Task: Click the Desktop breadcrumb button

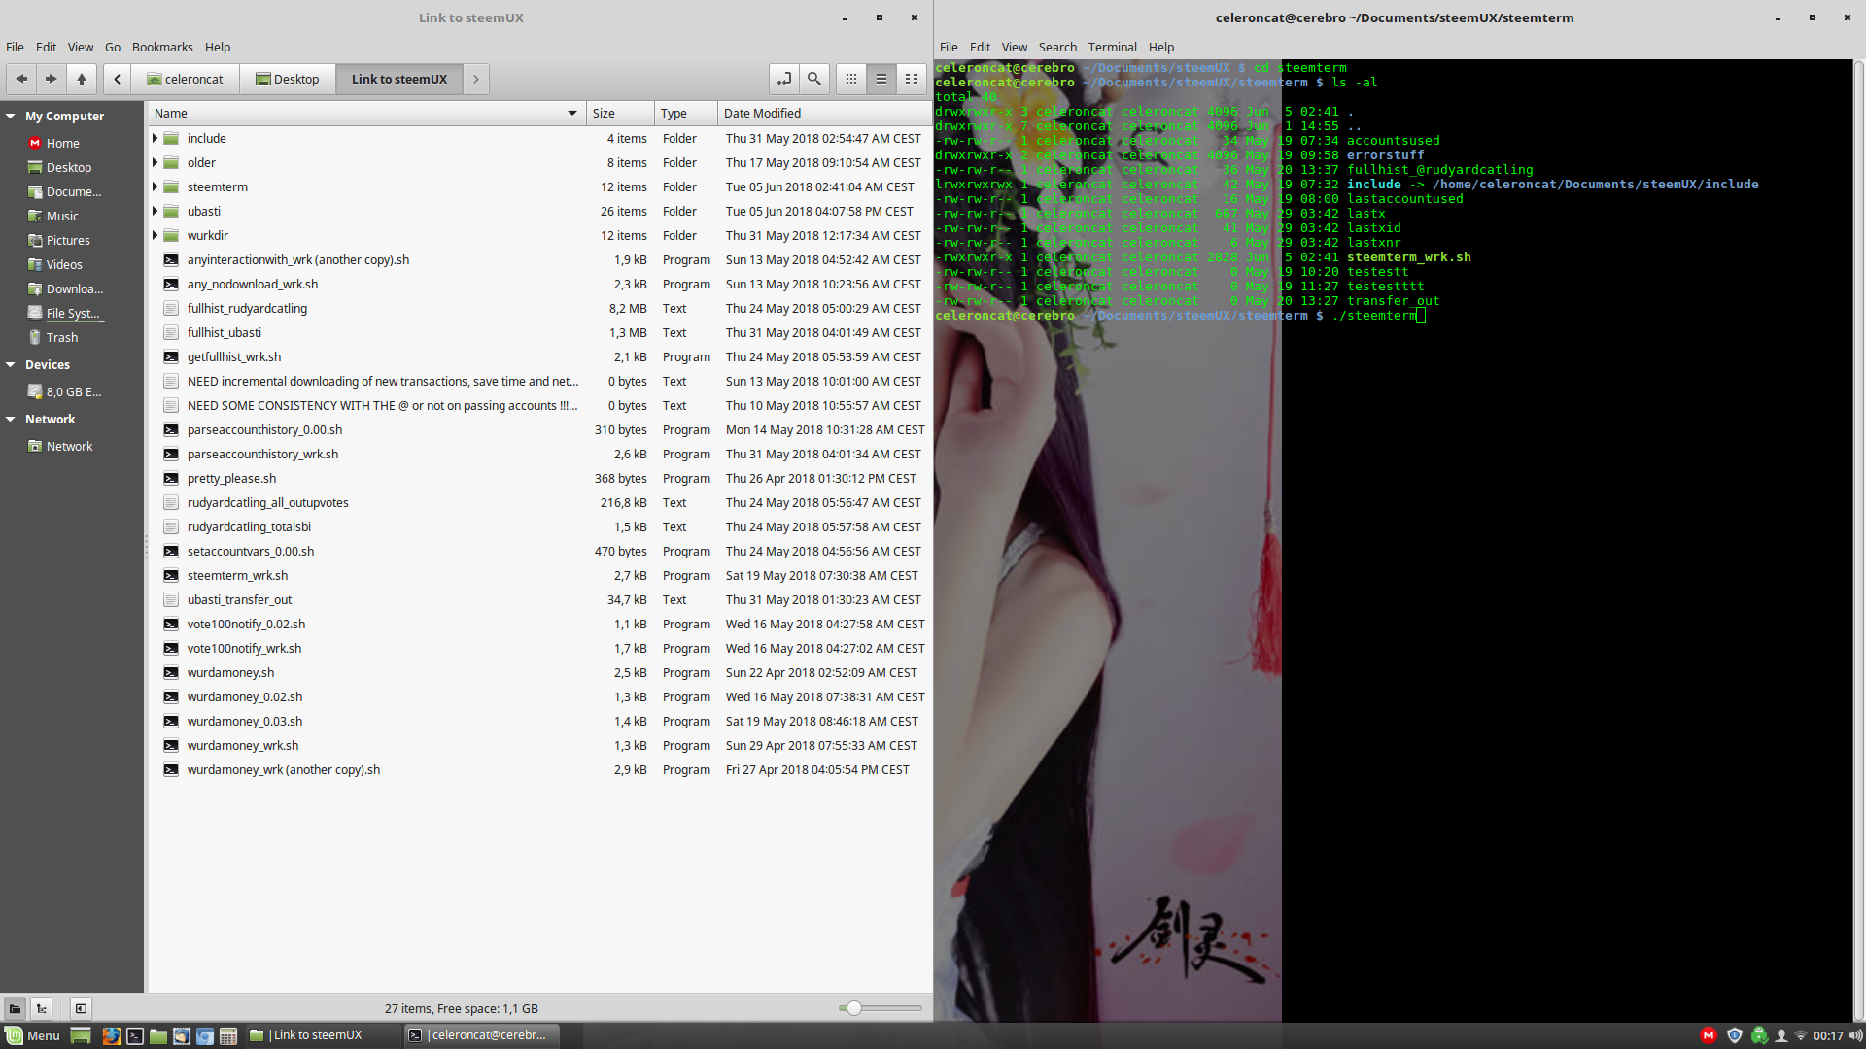Action: point(288,79)
